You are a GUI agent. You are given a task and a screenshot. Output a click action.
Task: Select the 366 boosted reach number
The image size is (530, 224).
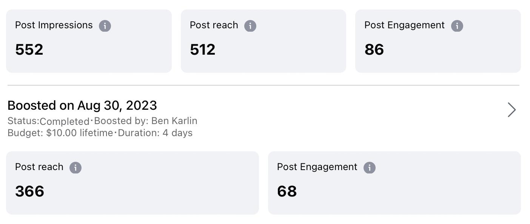coord(29,191)
